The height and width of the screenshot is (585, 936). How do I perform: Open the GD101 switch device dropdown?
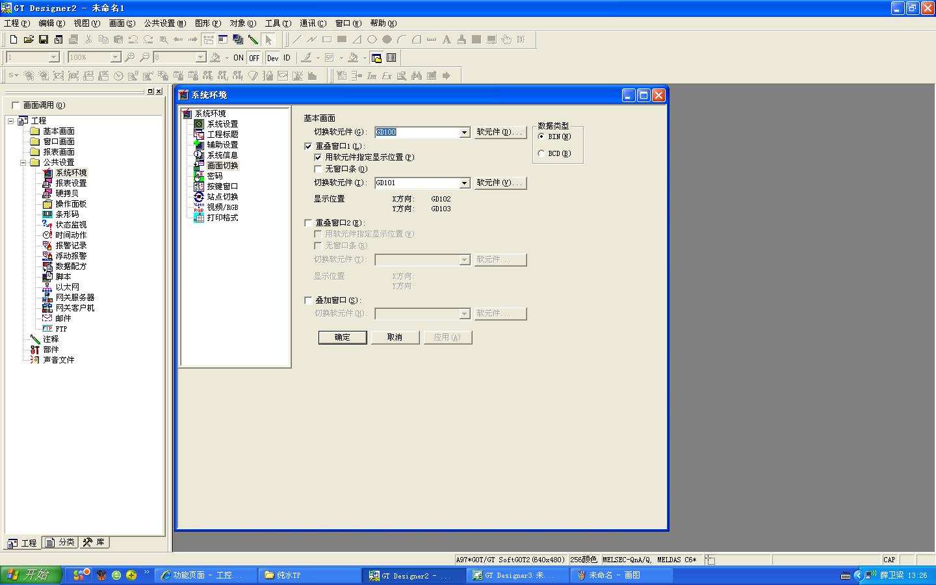click(x=464, y=183)
